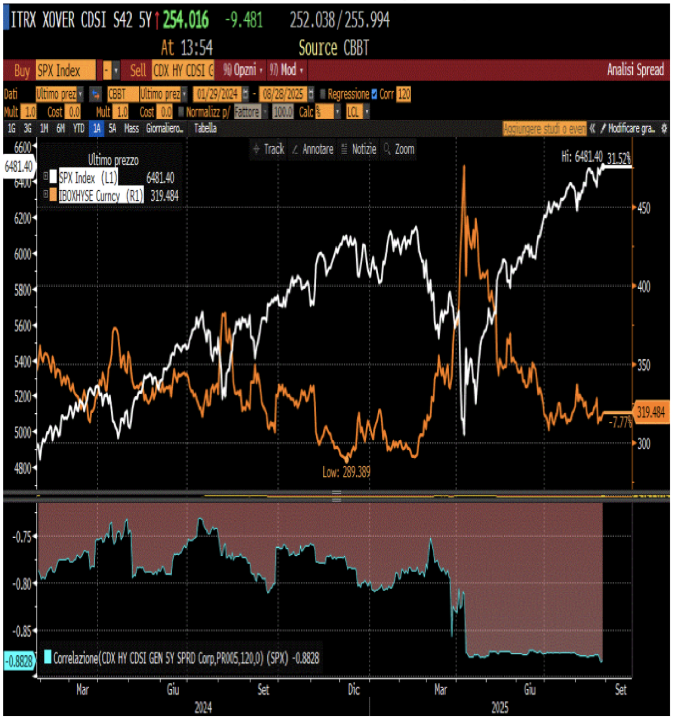Switch to the Tabella view
Viewport: 675px width, 720px height.
click(205, 128)
